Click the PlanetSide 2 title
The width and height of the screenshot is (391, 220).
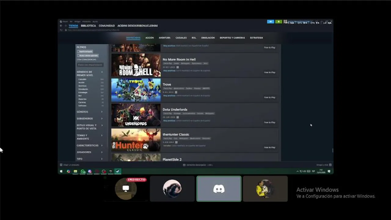coord(172,159)
